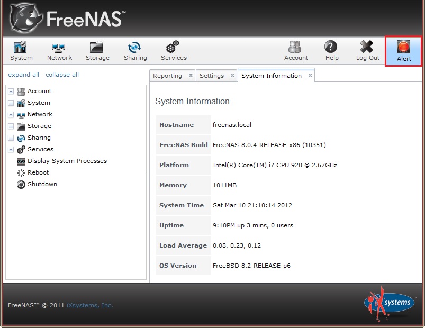
Task: Click the hostname value freenas.local
Action: (x=232, y=125)
